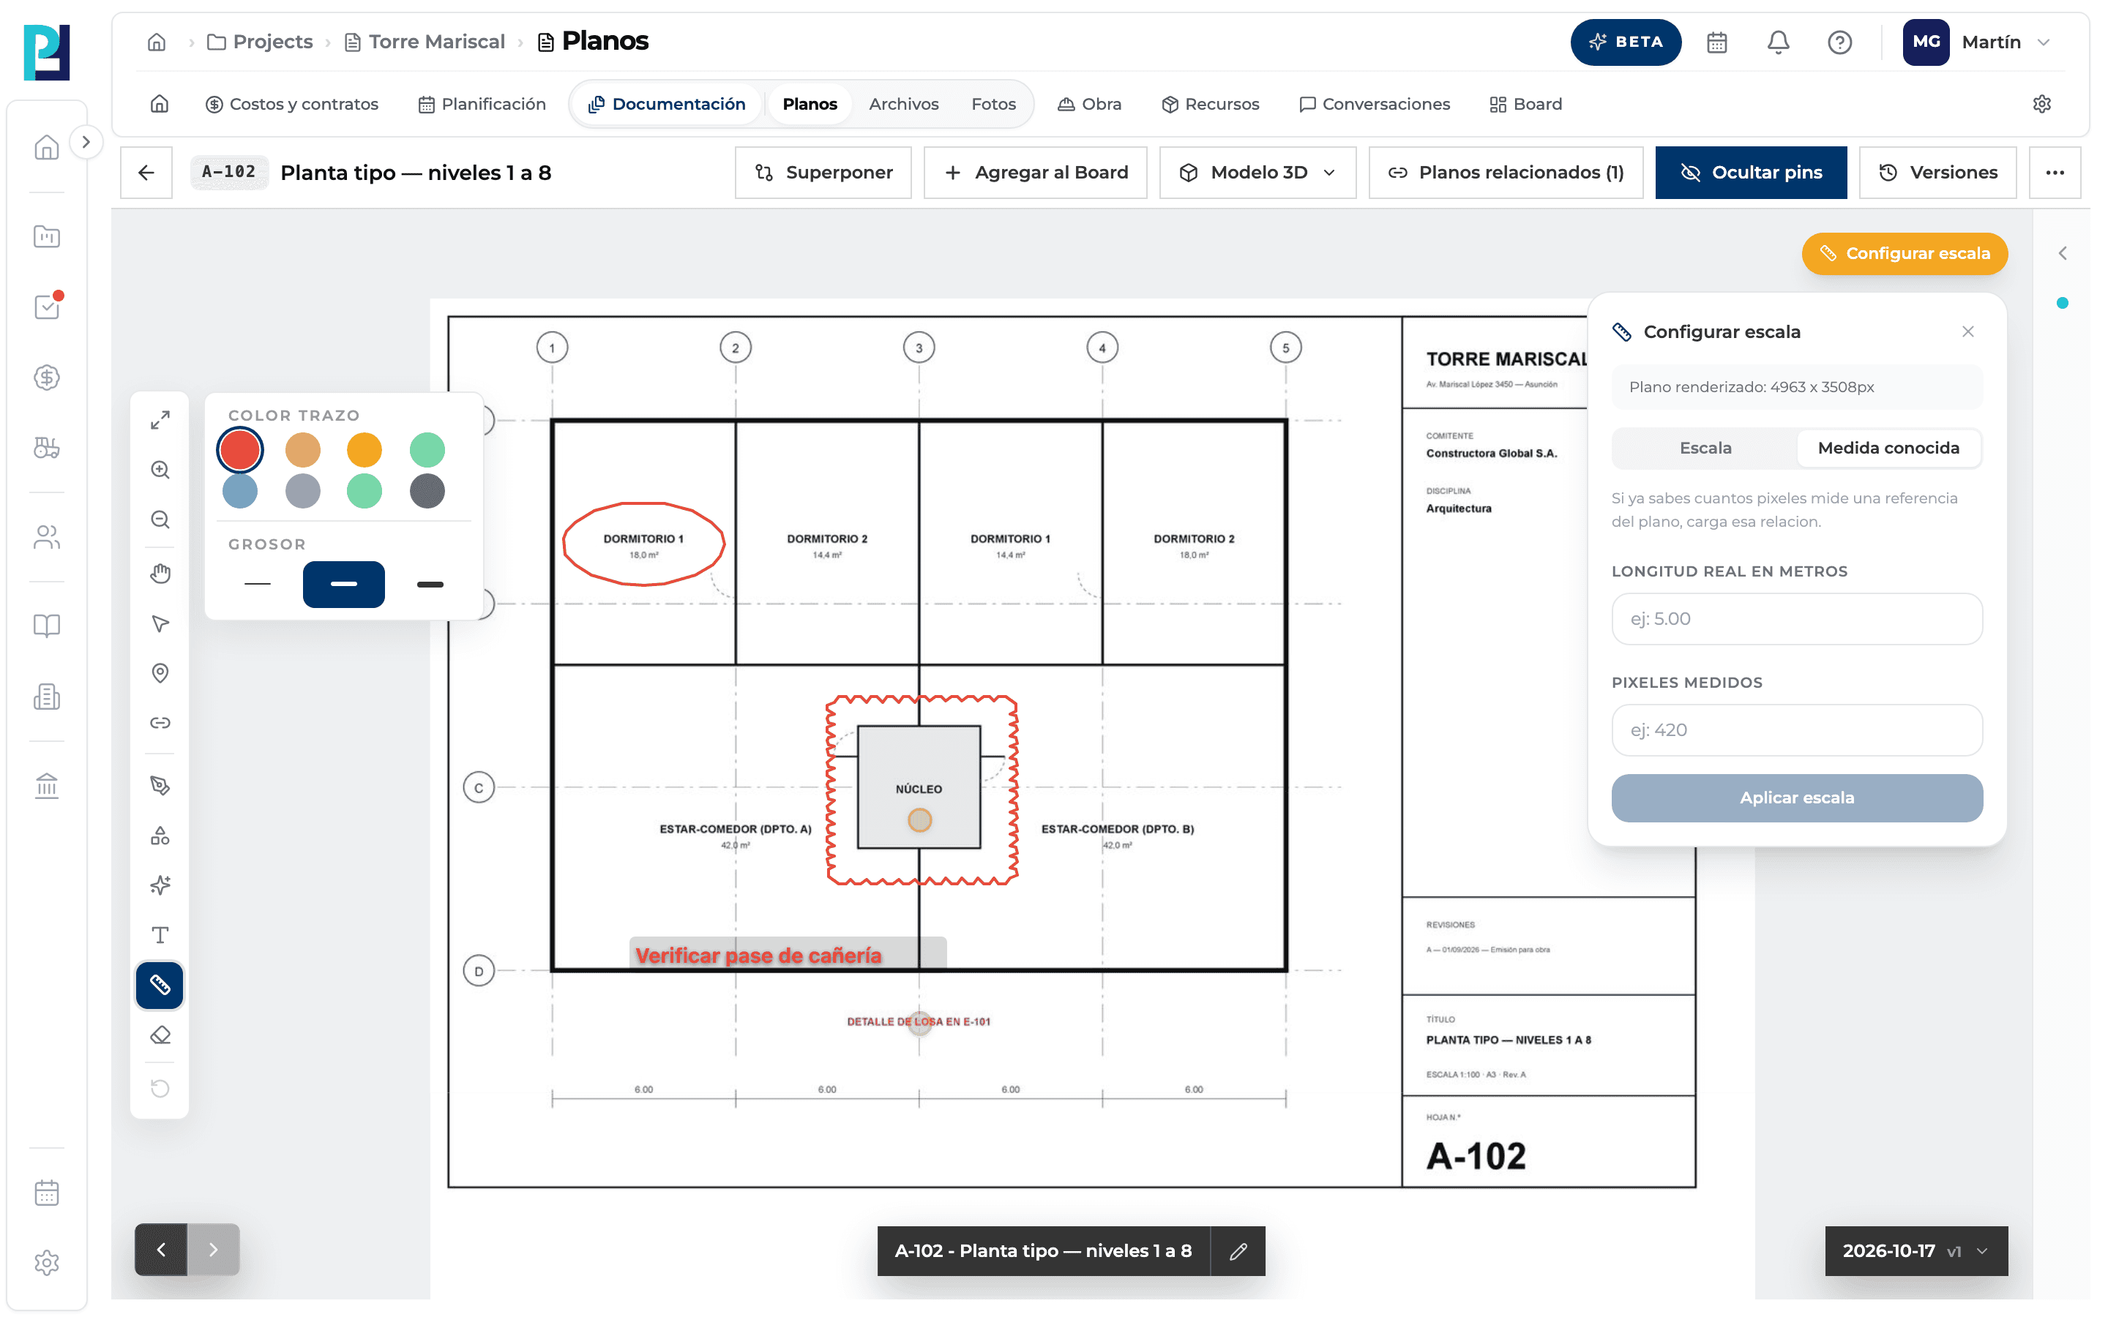
Task: Open the Archivos tab
Action: coord(903,104)
